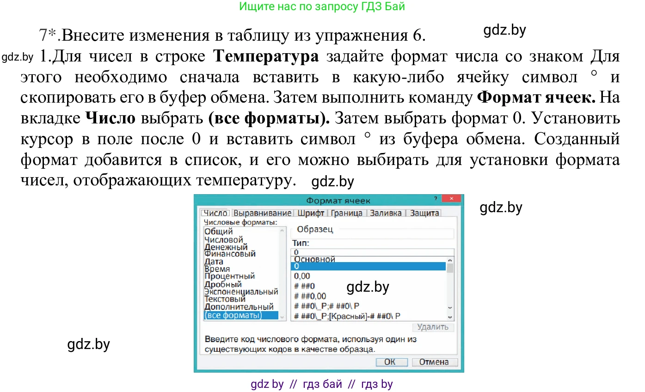Open the Шрифт tab
The height and width of the screenshot is (392, 645).
[312, 213]
